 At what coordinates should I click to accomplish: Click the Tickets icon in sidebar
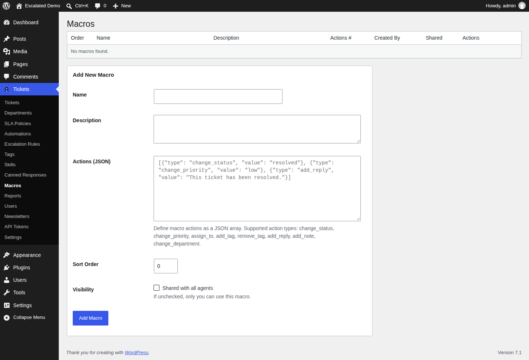click(x=7, y=89)
